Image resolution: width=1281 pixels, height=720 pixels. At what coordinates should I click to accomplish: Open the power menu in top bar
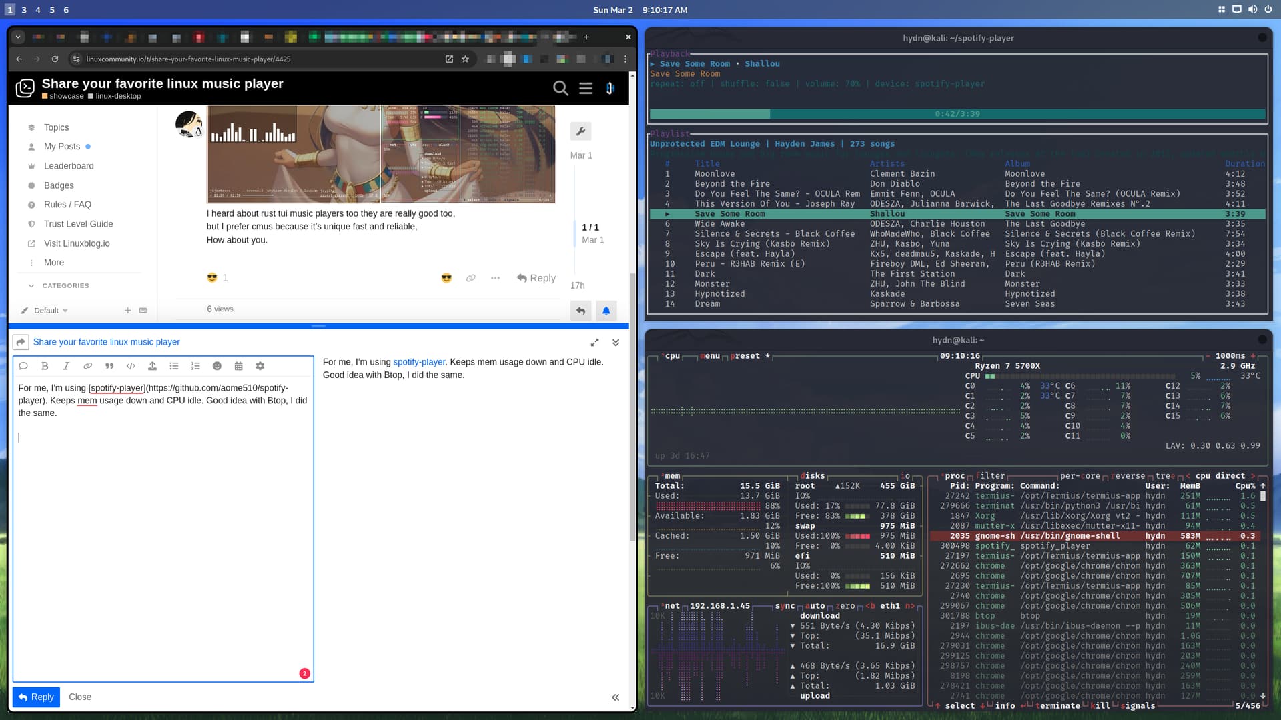[x=1268, y=9]
